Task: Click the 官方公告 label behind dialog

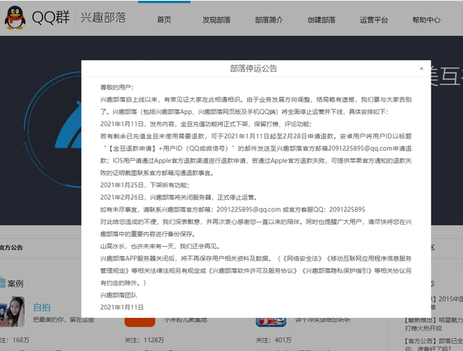Action: coord(11,247)
